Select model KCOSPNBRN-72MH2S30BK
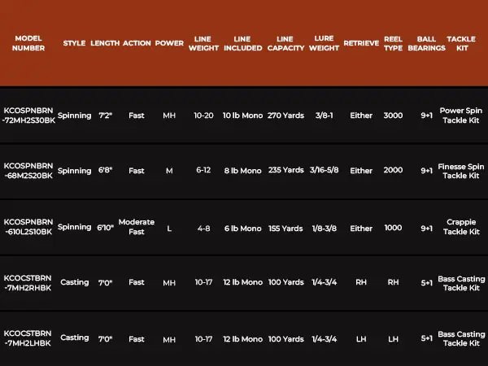488x366 pixels. pos(28,115)
